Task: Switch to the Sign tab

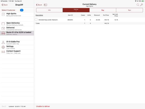Action: tap(130, 10)
